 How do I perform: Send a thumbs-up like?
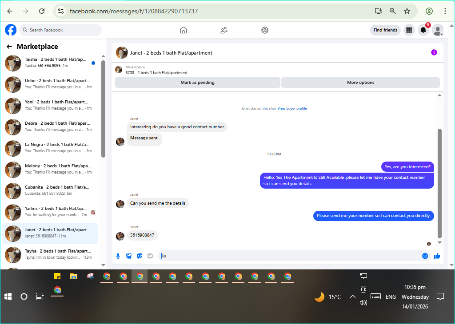tap(437, 256)
